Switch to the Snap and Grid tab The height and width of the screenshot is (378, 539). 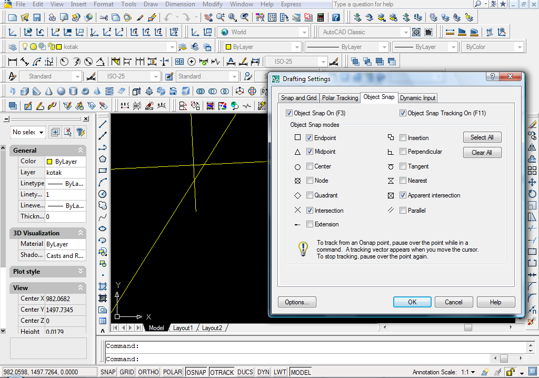tap(298, 98)
